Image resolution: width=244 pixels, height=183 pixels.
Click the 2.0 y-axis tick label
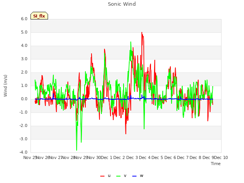[x=24, y=72]
